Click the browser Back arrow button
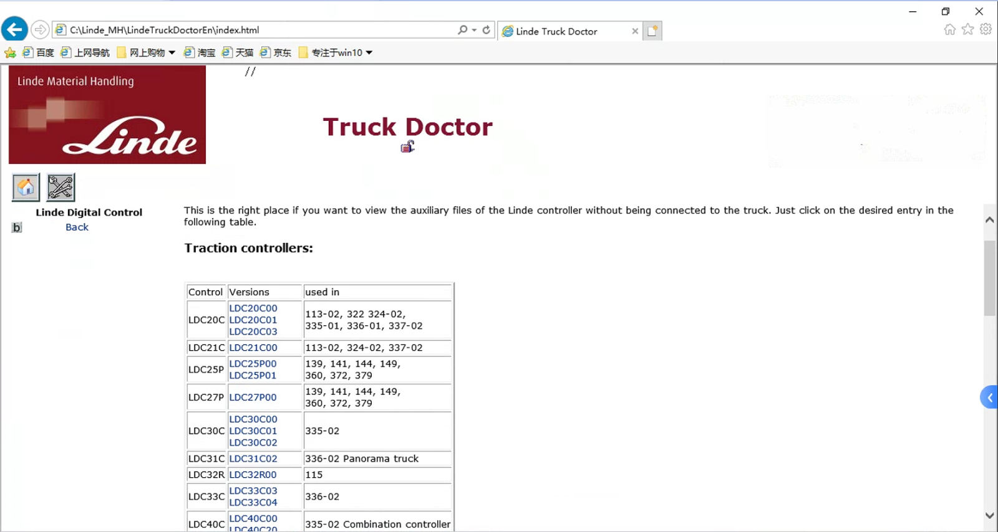 [x=15, y=29]
